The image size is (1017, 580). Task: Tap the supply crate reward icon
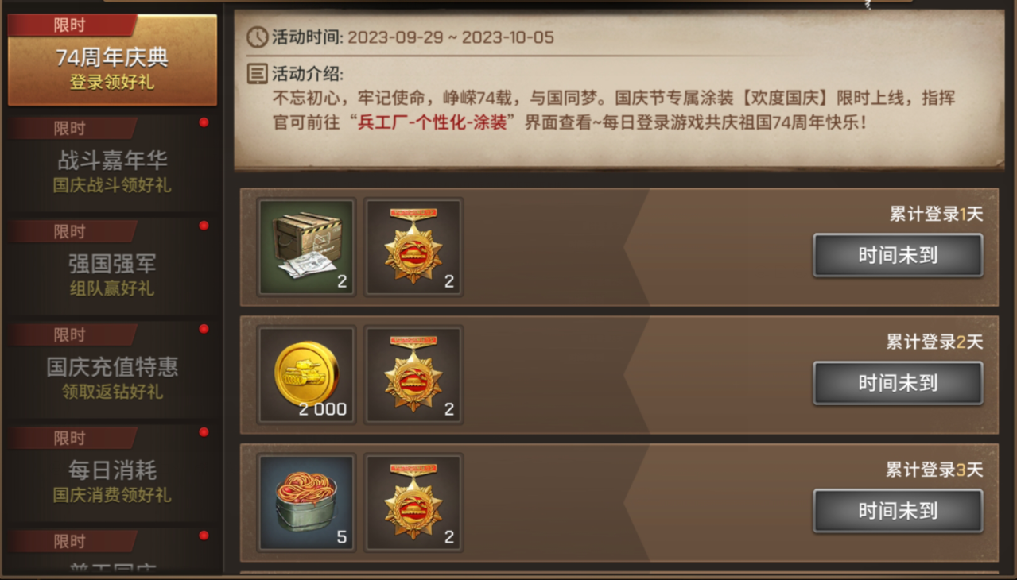[306, 247]
